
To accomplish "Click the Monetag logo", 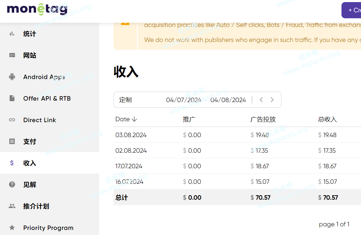I will coord(37,9).
